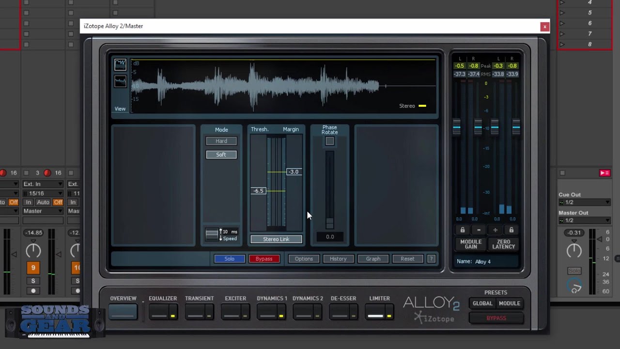This screenshot has width=620, height=349.
Task: Open the Dynamics 1 module
Action: pyautogui.click(x=267, y=312)
